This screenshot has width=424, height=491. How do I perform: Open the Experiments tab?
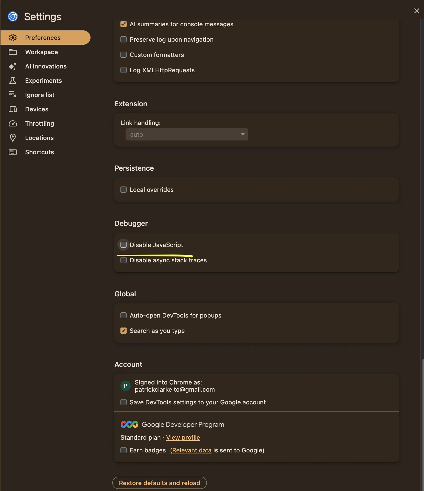click(x=46, y=80)
